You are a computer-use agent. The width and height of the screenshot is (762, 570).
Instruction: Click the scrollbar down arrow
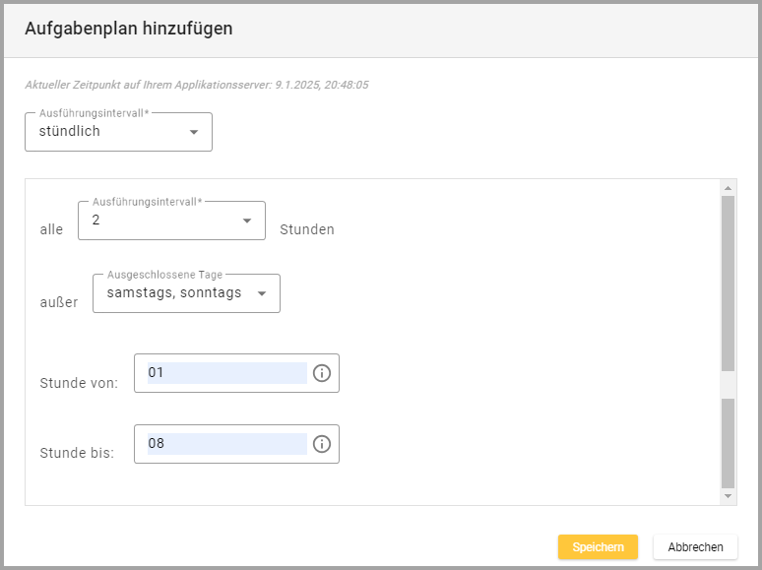[x=728, y=496]
